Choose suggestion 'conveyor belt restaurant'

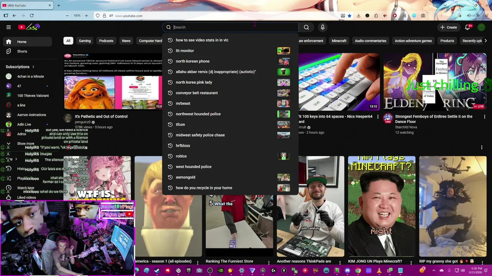point(230,93)
